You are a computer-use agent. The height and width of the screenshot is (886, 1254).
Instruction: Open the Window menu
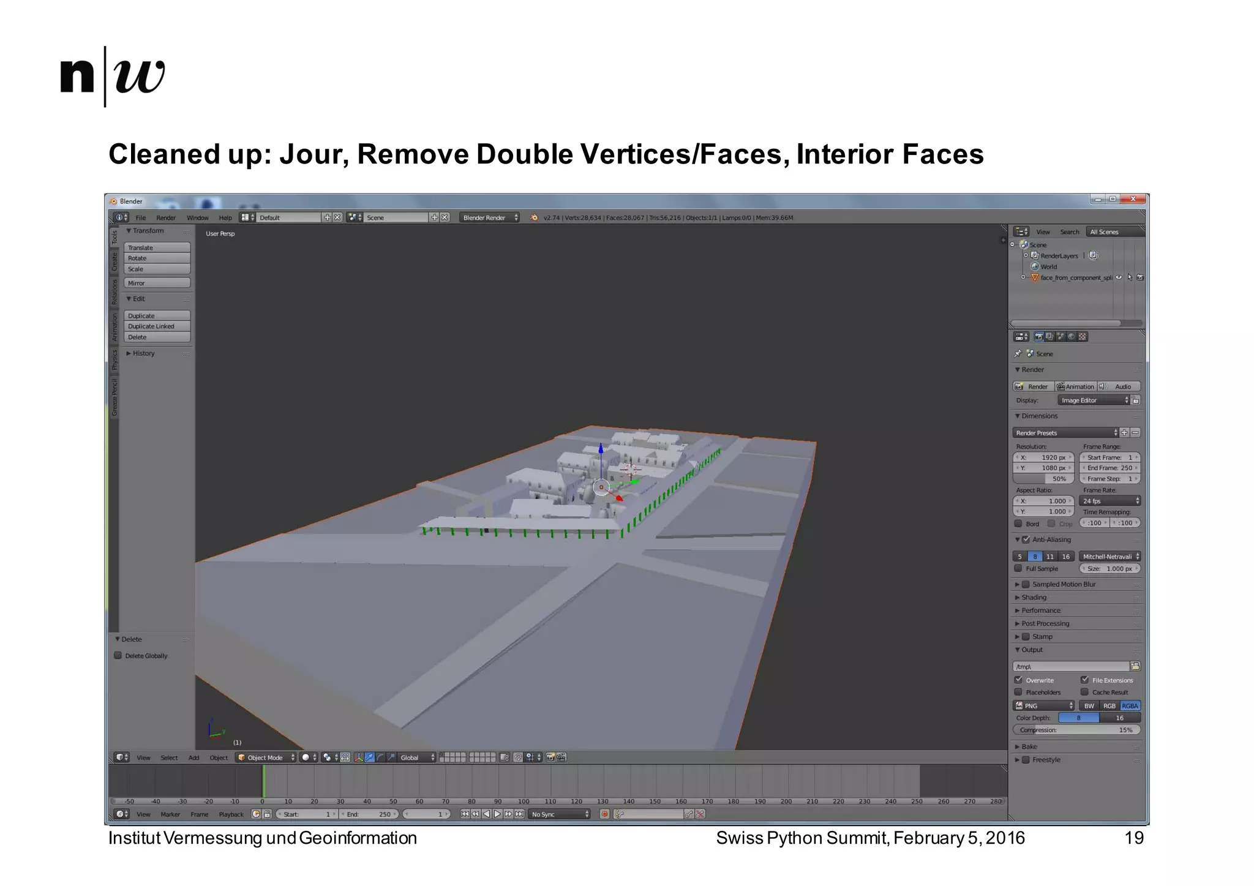[197, 217]
